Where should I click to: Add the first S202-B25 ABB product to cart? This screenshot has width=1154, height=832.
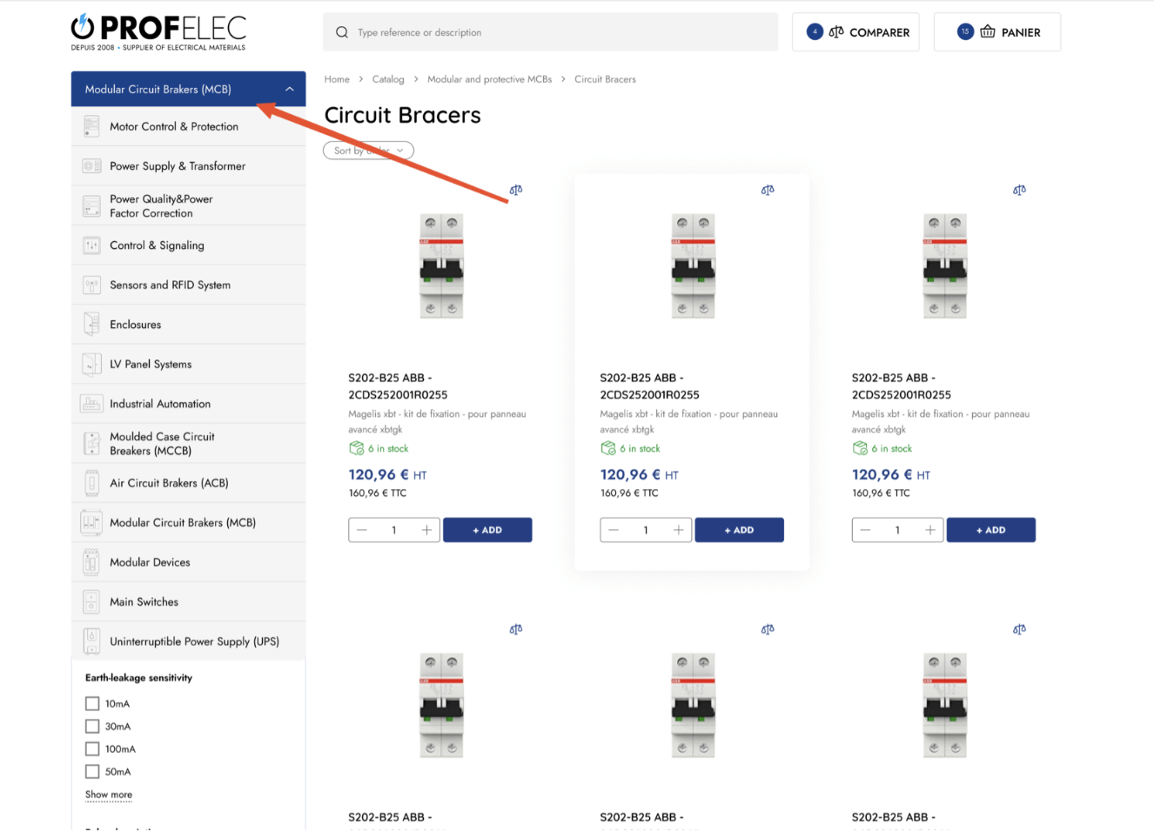click(487, 530)
